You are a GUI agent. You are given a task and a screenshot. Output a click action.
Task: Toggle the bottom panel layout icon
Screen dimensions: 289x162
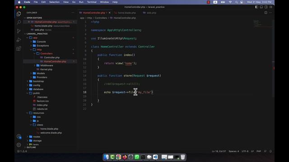tap(261, 7)
